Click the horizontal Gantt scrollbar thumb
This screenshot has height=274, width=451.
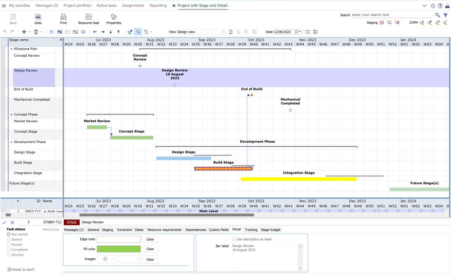click(x=167, y=215)
